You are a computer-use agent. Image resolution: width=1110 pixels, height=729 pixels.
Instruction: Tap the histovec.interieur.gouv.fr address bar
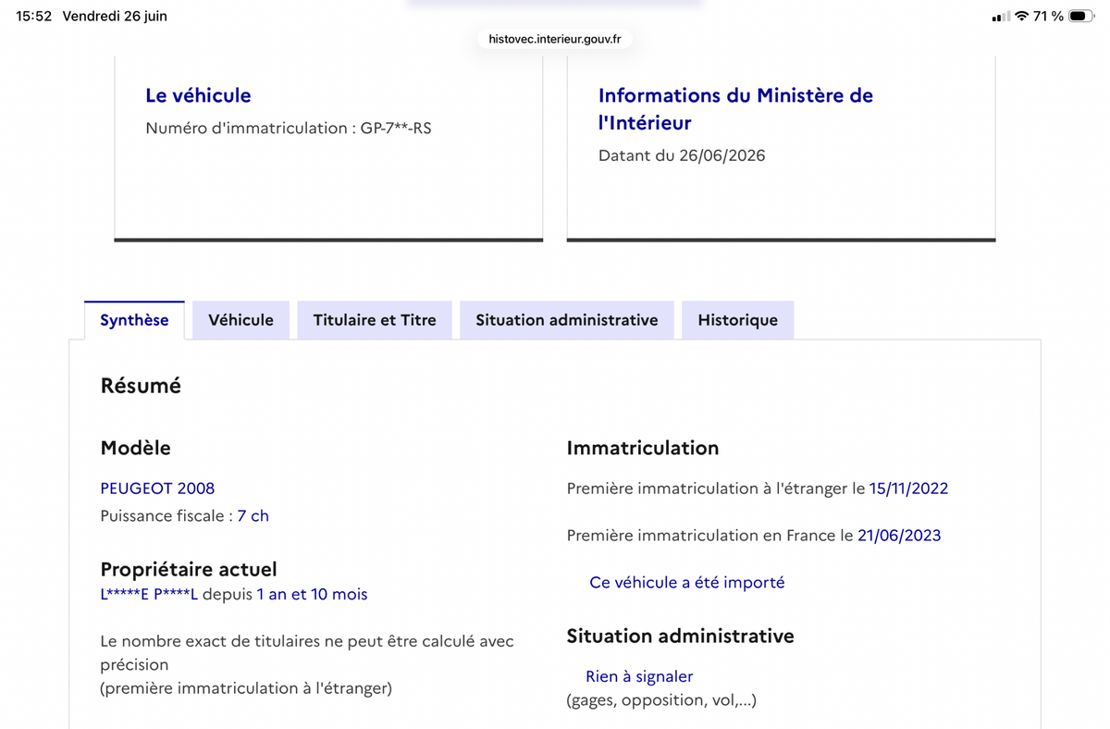pos(555,39)
